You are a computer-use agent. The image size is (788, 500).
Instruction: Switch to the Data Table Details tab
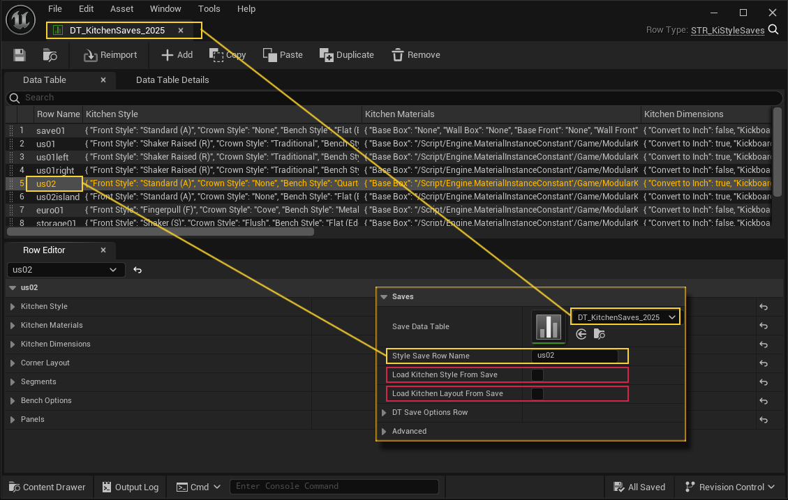click(x=172, y=80)
